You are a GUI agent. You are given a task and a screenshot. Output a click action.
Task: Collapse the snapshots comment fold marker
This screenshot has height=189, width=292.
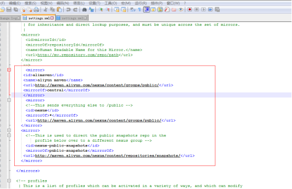click(x=9, y=135)
